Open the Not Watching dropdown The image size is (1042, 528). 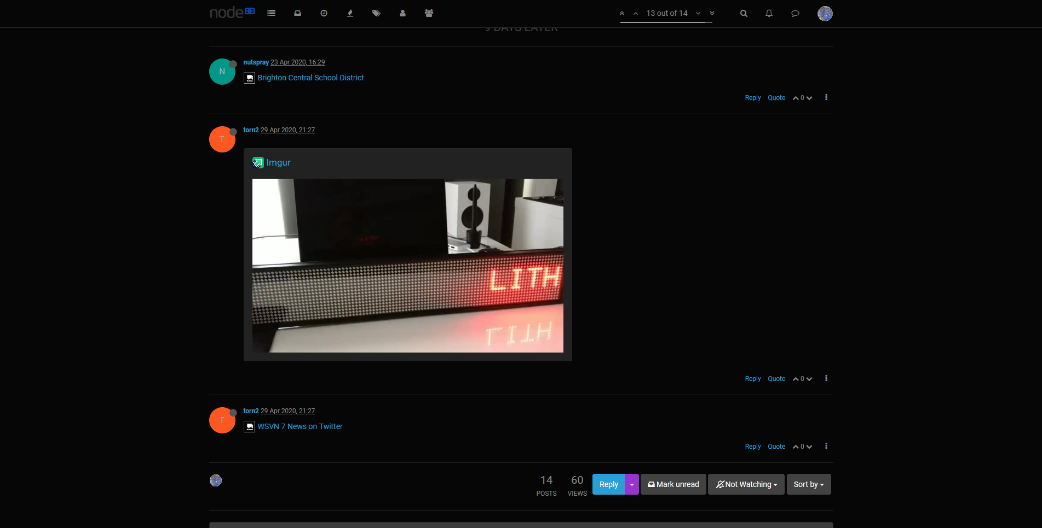[746, 484]
